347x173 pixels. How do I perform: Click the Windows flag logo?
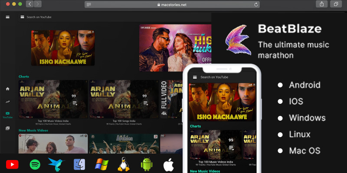[x=101, y=164]
